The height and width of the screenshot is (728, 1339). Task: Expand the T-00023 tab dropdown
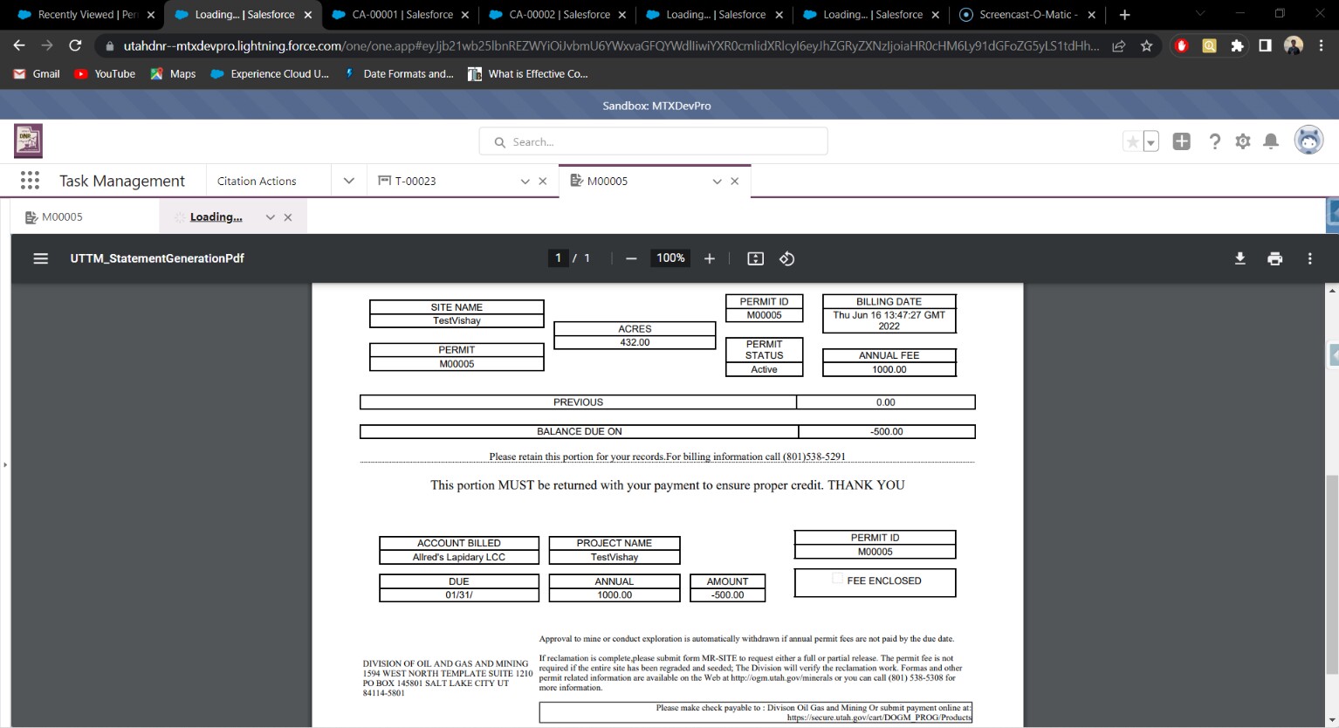525,182
